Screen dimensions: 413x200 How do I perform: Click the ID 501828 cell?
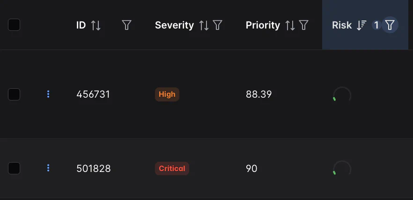click(x=94, y=168)
